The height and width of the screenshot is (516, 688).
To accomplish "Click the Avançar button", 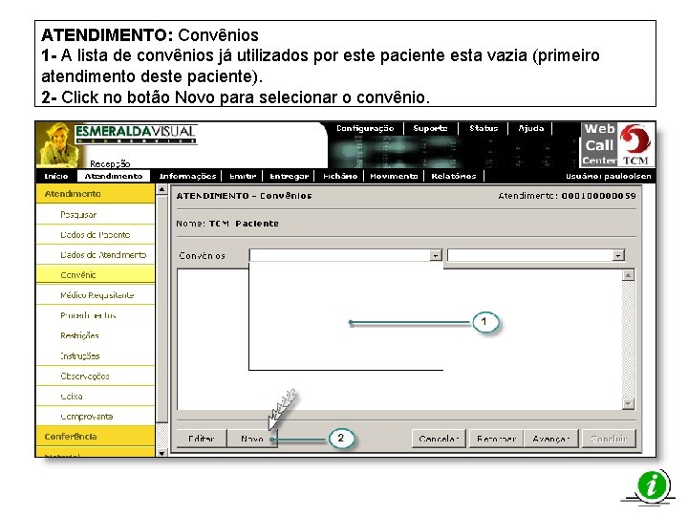I will pos(551,439).
